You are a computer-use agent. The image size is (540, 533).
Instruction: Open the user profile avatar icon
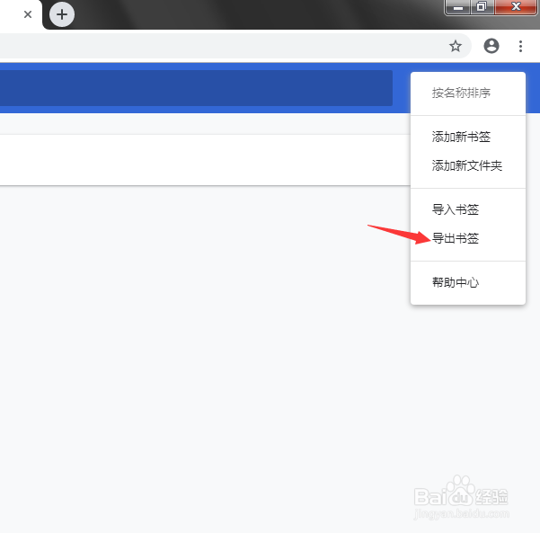(491, 46)
